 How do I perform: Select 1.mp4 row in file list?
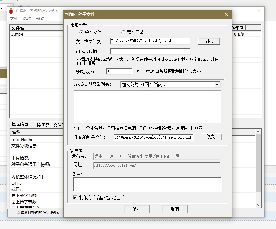click(36, 34)
